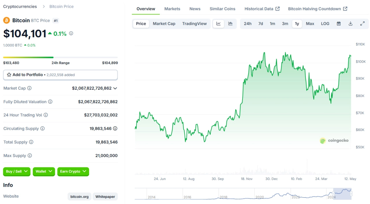The image size is (370, 204).
Task: Open the Whitepaper link
Action: (105, 197)
